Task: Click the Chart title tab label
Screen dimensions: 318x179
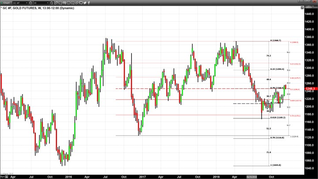Action: click(6, 3)
